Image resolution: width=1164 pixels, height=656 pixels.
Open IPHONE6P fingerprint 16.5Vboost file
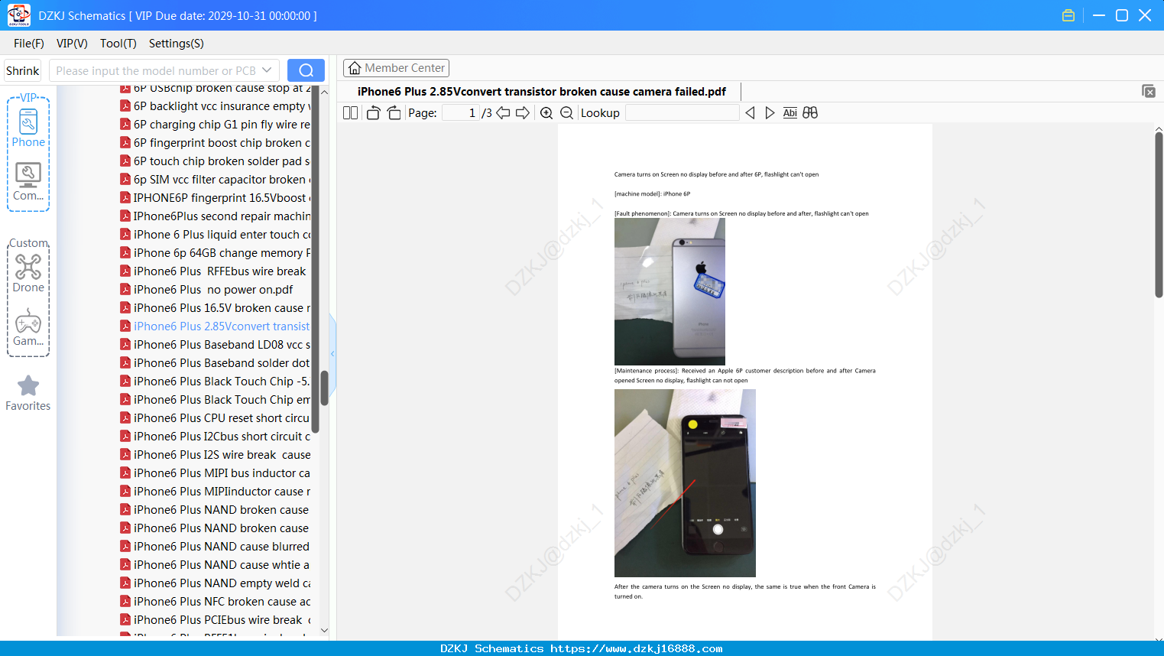(x=216, y=198)
